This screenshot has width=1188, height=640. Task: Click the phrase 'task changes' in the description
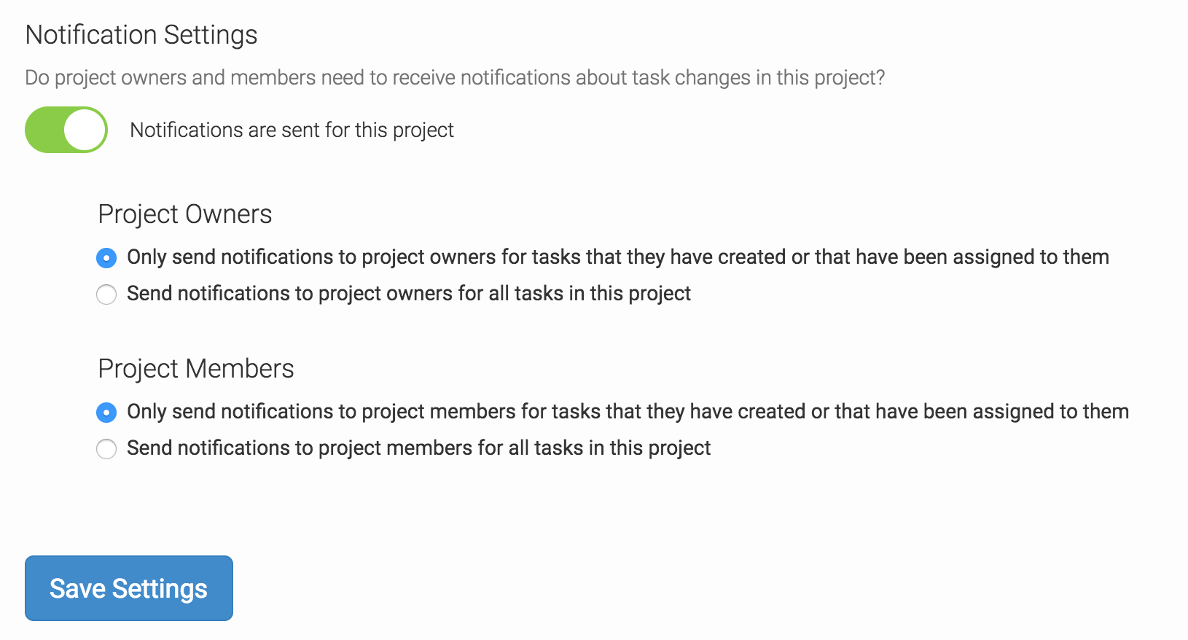[x=691, y=78]
